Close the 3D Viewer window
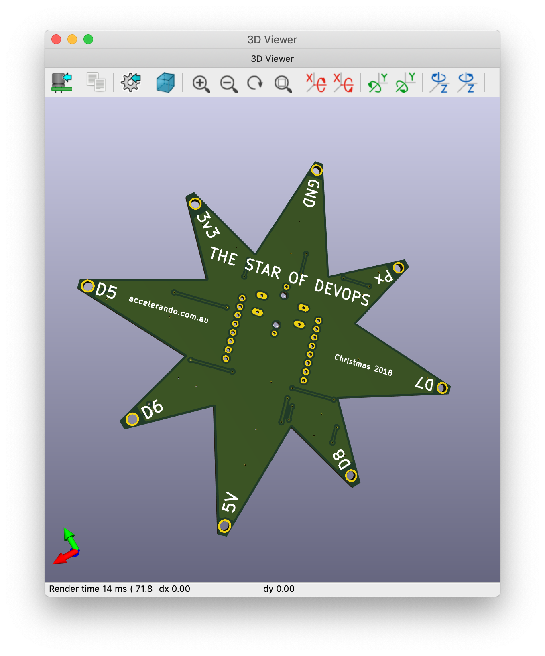545x656 pixels. 56,39
